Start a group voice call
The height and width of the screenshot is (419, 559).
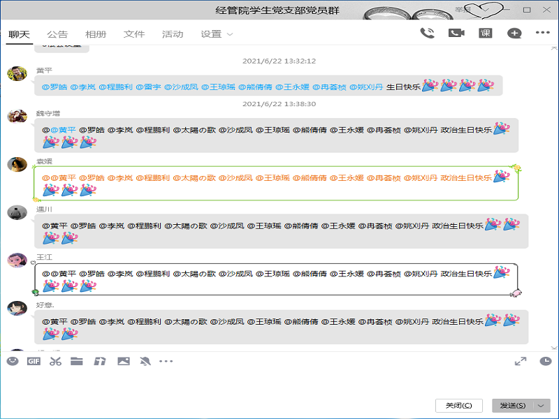[x=427, y=33]
